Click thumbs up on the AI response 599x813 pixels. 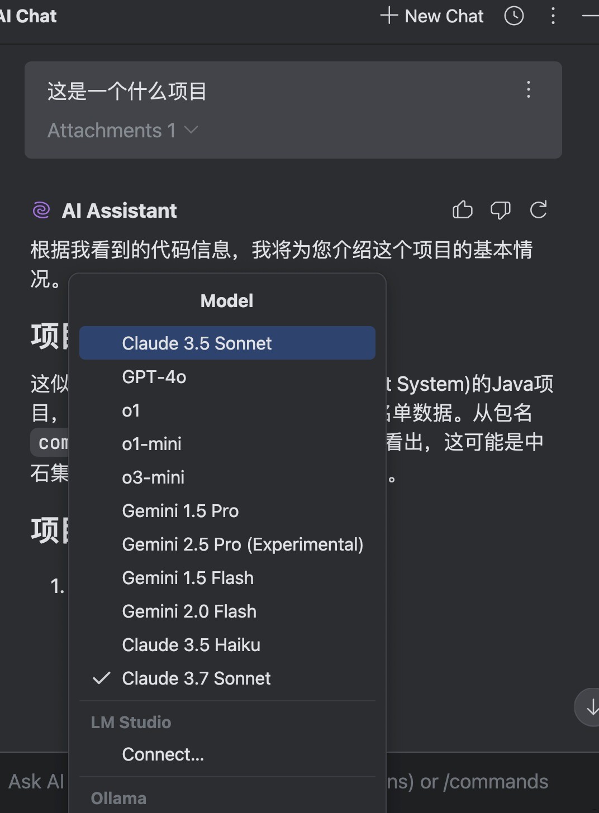[x=462, y=211]
